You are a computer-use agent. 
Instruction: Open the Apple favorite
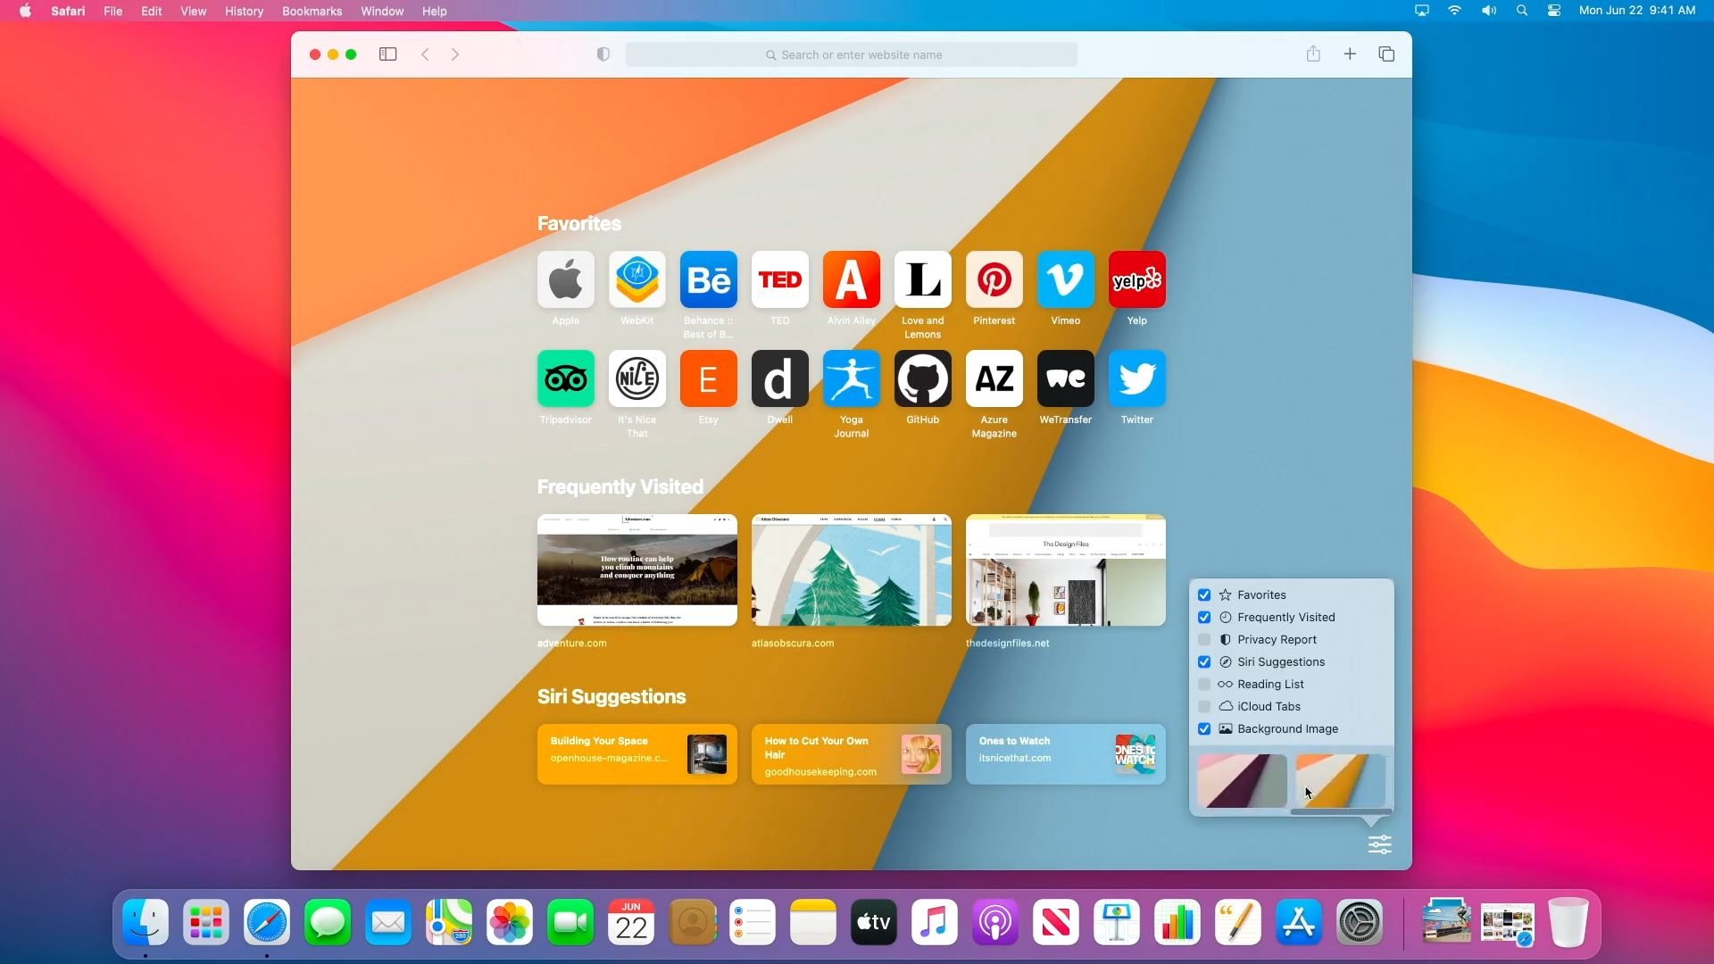coord(566,280)
